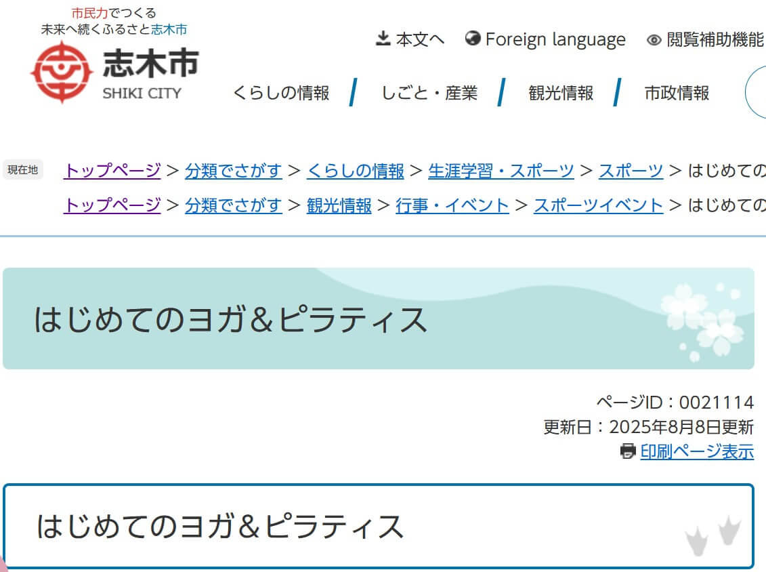
Task: Click the Shiki City red emblem logo
Action: click(62, 73)
